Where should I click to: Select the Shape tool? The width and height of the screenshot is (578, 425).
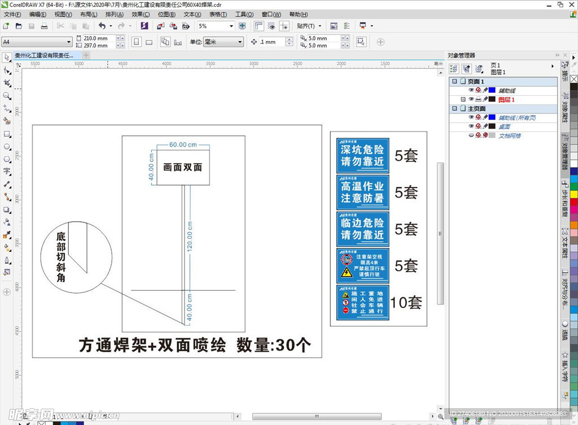point(7,69)
